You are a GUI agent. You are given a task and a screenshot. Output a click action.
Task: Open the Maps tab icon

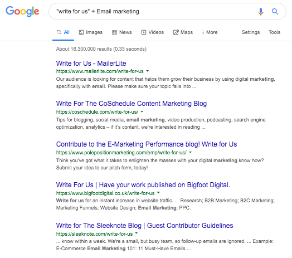[176, 32]
